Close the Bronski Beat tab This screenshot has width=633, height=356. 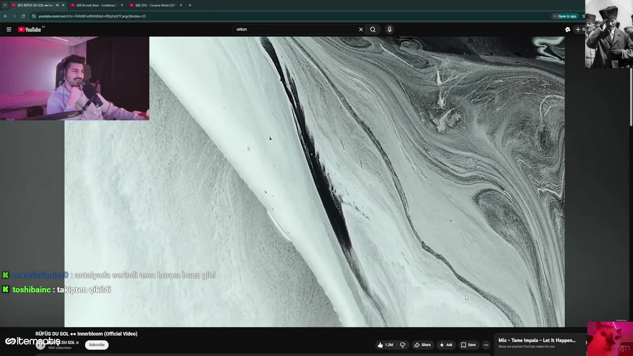pyautogui.click(x=122, y=5)
